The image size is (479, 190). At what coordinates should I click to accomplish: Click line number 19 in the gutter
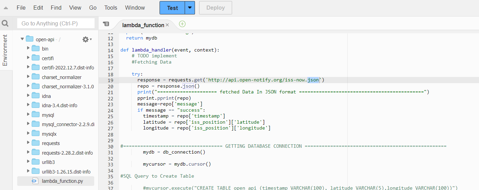pyautogui.click(x=110, y=80)
